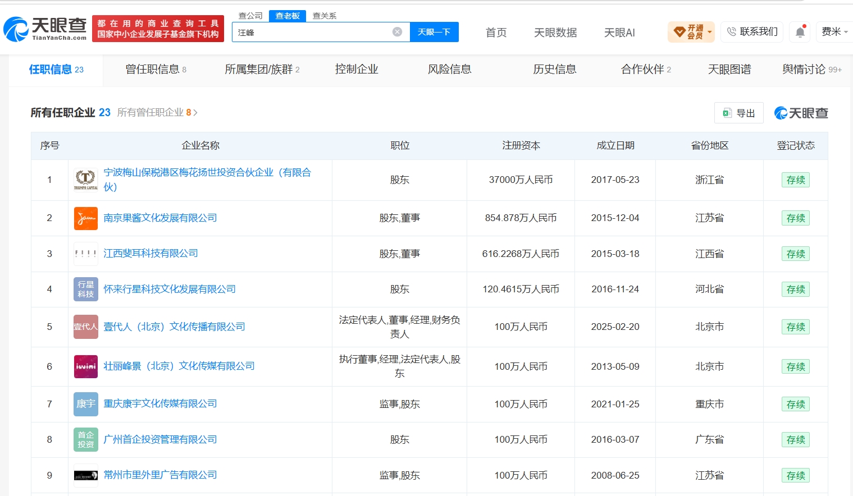Open 所有曾任职企业 8 link
Image resolution: width=853 pixels, height=496 pixels.
(157, 113)
